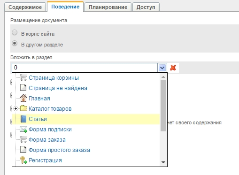This screenshot has width=239, height=175.
Task: Click the scroll-up arrow in the list
Action: [163, 77]
